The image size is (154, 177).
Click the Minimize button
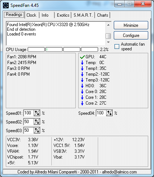point(131,25)
